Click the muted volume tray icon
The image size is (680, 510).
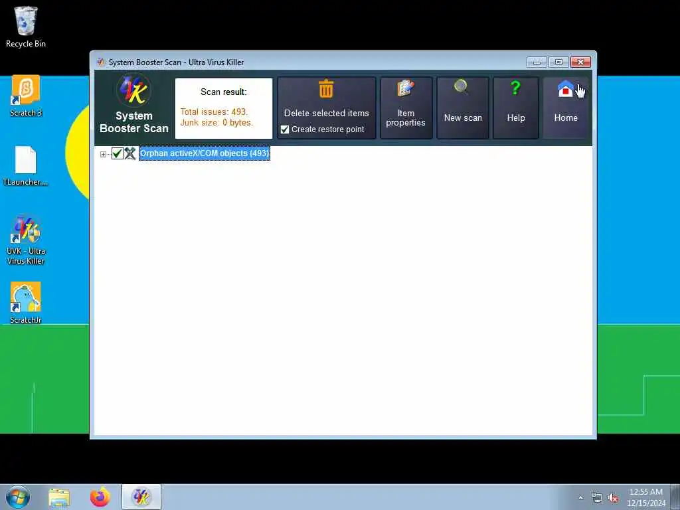[x=613, y=498]
